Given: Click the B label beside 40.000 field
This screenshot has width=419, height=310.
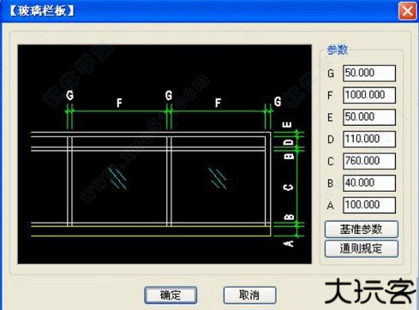Looking at the screenshot, I should 330,183.
